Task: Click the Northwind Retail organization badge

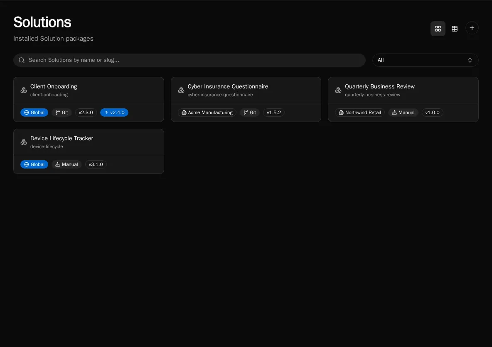Action: [x=360, y=112]
